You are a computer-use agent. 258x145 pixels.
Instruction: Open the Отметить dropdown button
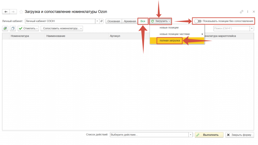(x=28, y=28)
